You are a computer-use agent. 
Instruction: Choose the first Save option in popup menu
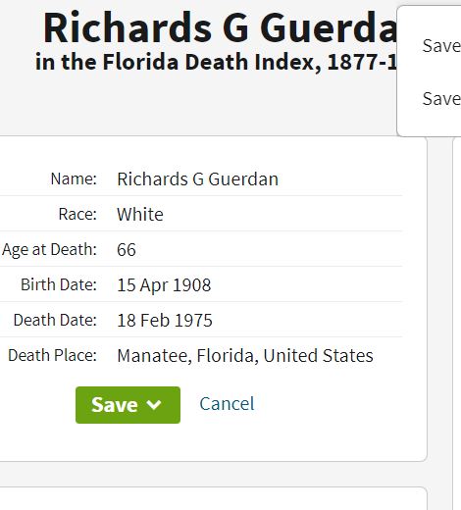441,45
